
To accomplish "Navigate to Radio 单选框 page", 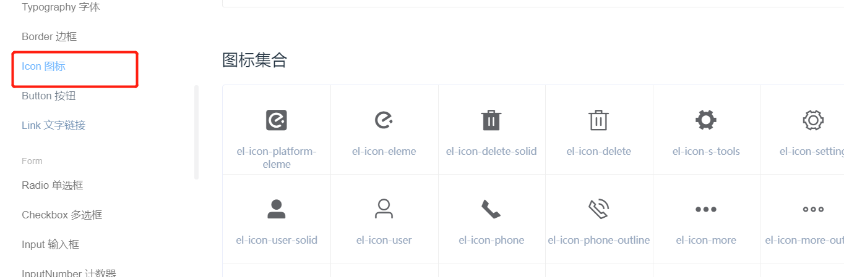I will [x=53, y=185].
